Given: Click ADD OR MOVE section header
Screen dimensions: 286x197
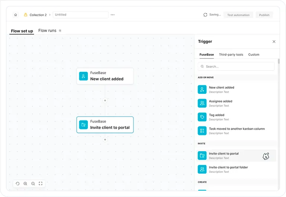Looking at the screenshot, I should coord(206,77).
